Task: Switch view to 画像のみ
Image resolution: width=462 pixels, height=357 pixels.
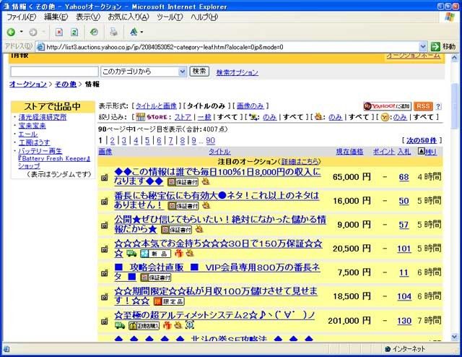Action: click(250, 106)
